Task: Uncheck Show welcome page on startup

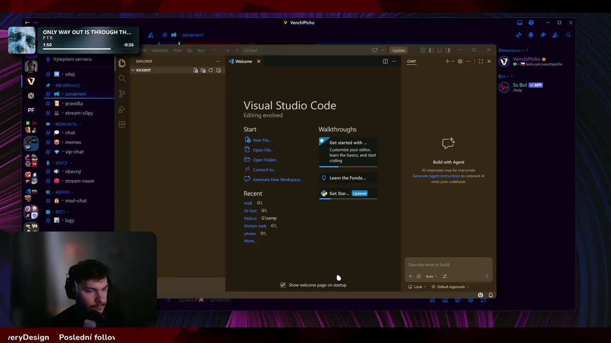Action: (283, 285)
